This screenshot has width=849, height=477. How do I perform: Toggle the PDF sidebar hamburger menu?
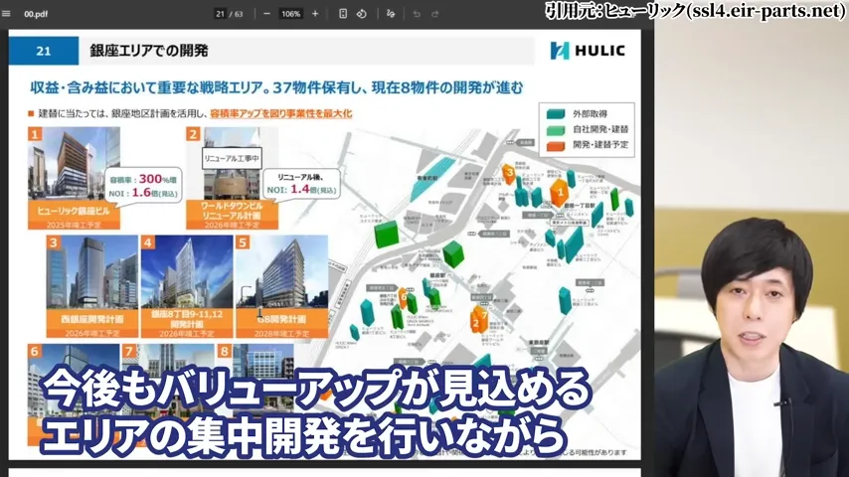6,14
